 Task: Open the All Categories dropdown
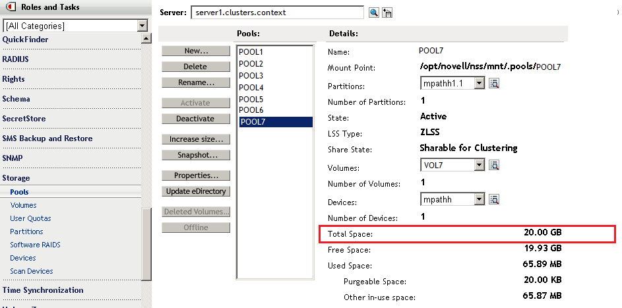142,26
